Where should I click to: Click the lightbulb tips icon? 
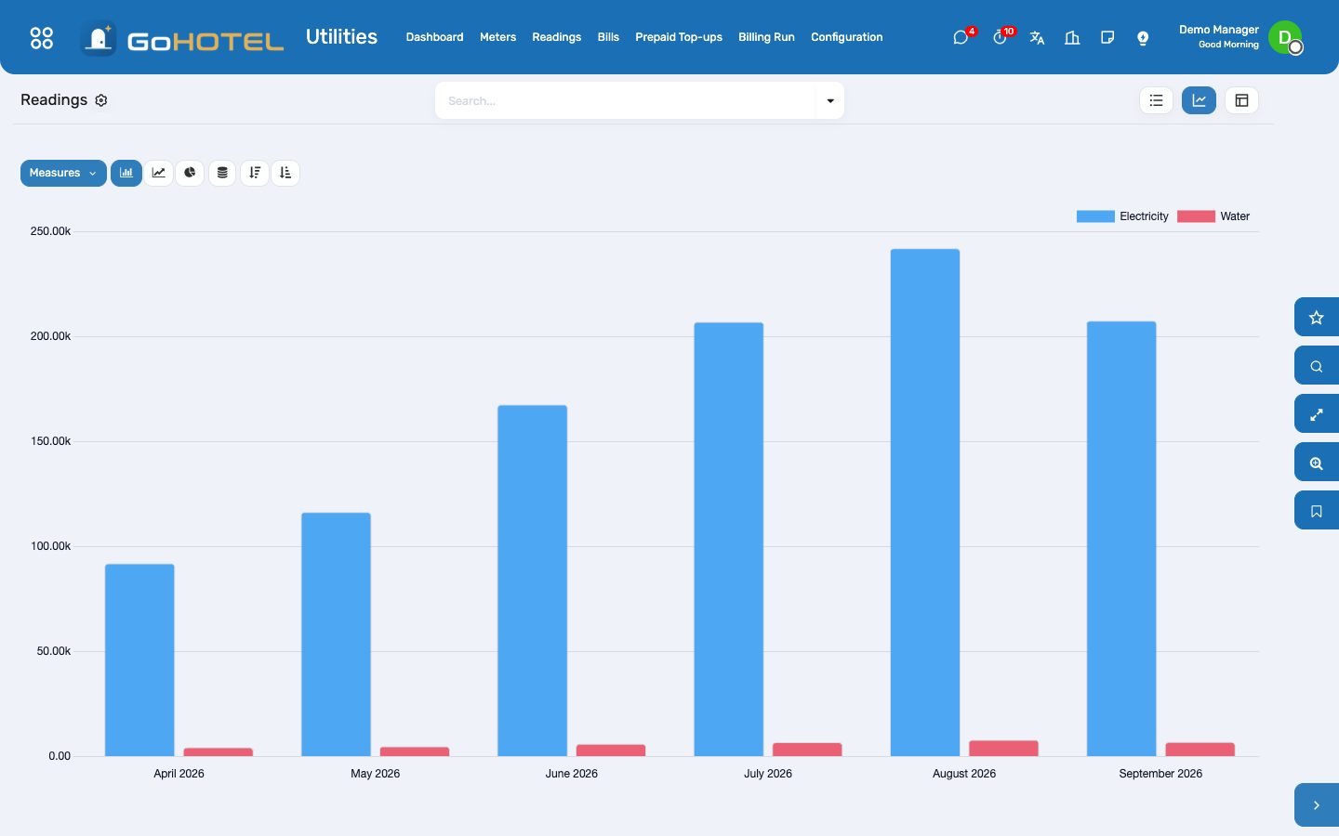point(1143,38)
